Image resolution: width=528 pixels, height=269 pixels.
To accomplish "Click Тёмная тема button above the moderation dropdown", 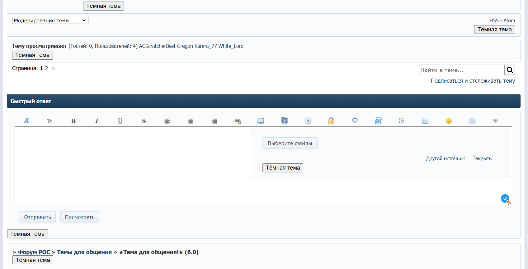I will [103, 6].
